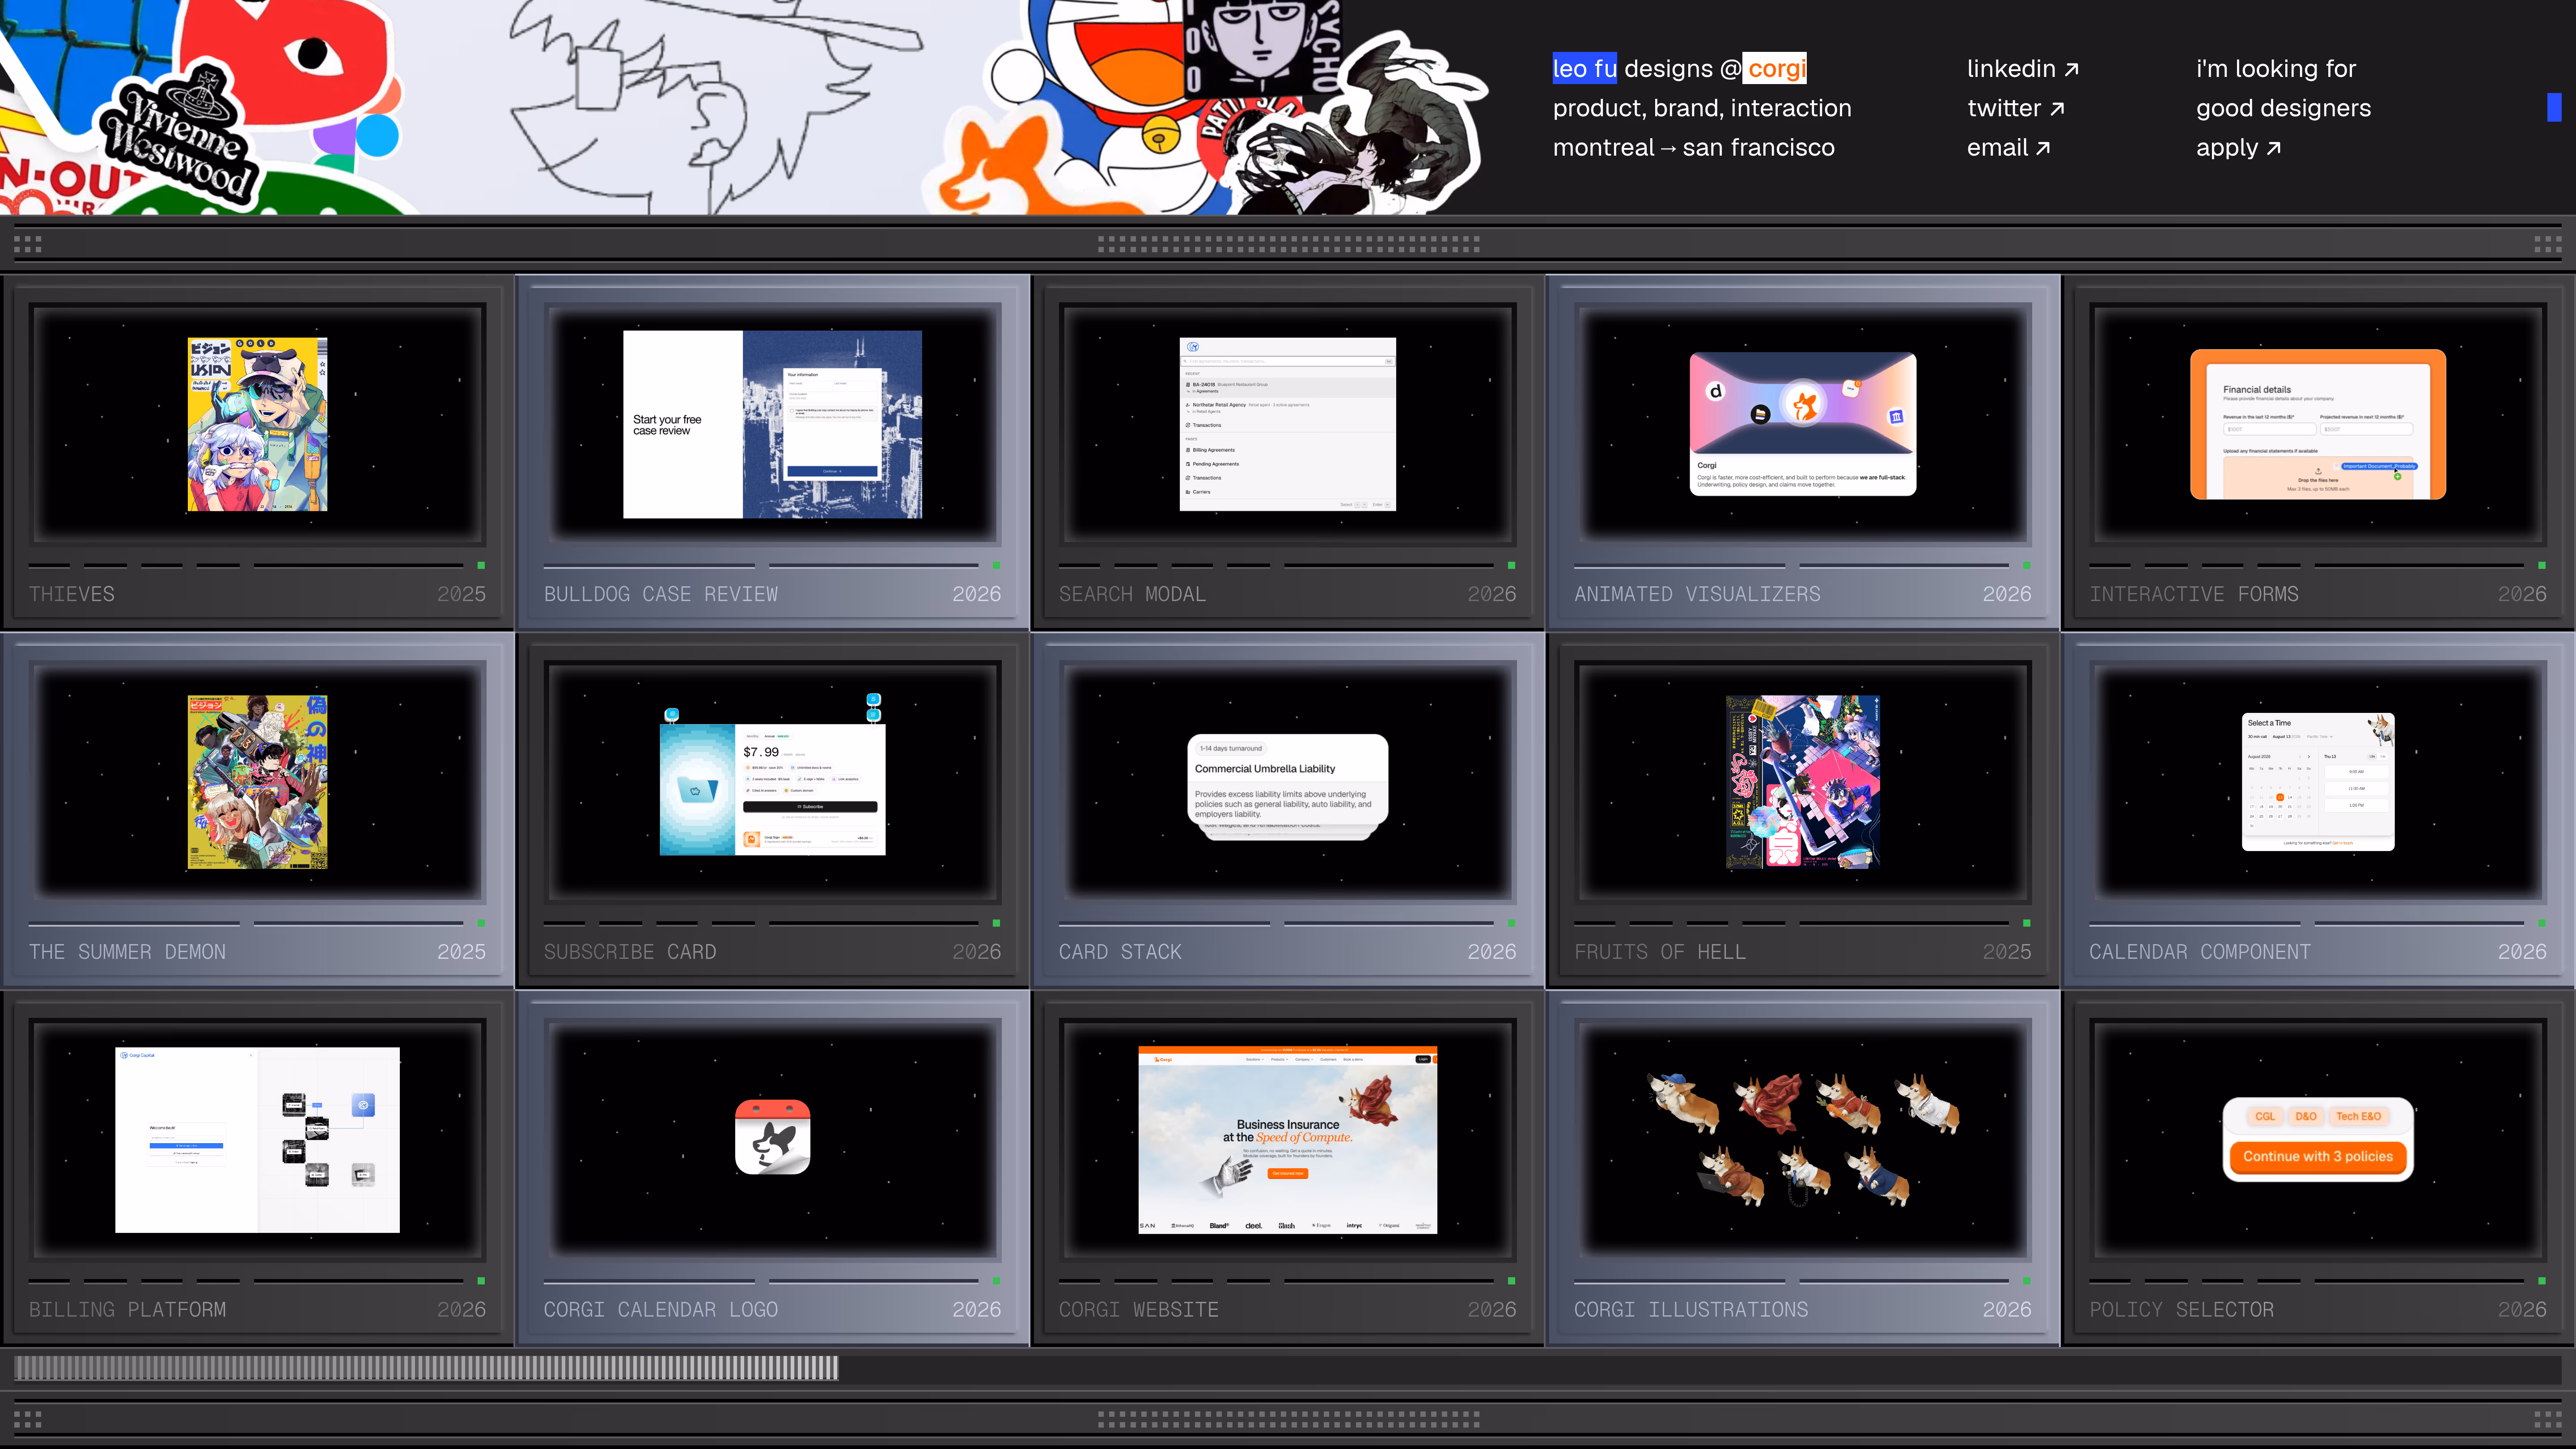Select the highlighted leo fu name
The image size is (2576, 1449).
1584,68
